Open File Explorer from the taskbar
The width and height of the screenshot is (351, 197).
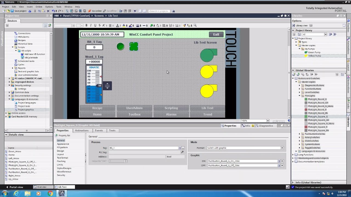(27, 193)
